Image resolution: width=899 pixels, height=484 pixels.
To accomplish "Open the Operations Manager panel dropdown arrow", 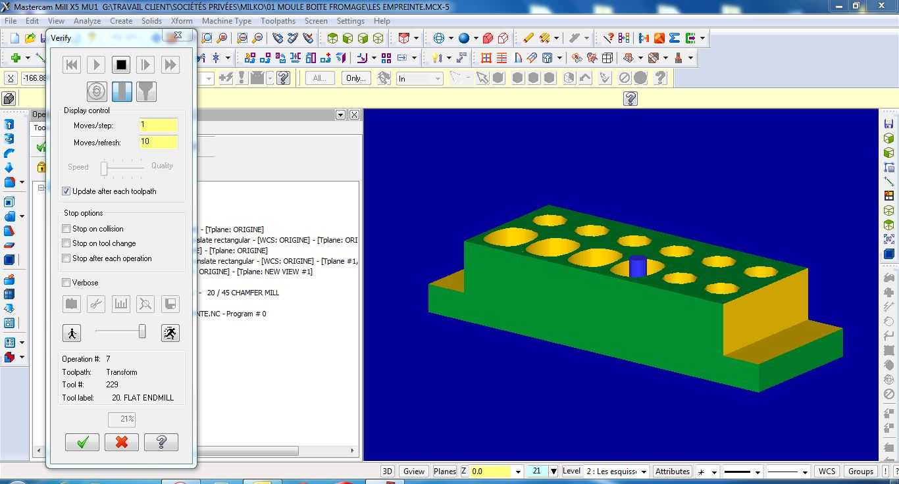I will point(340,114).
